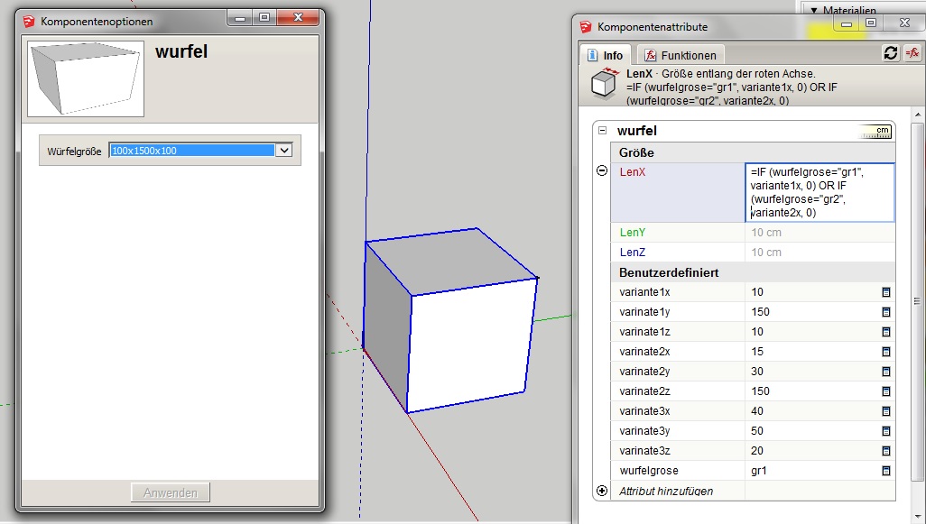This screenshot has width=926, height=524.
Task: Open details icon for varinate2y attribute
Action: tap(885, 372)
